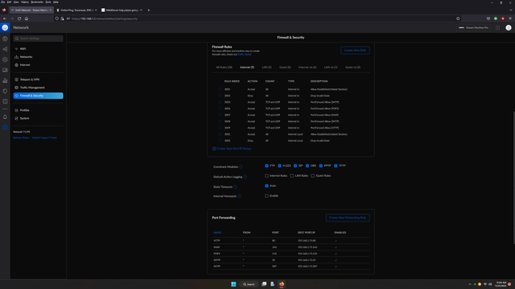Screen dimensions: 515x289
Task: Open the Statistics icon in left rail
Action: (5, 80)
